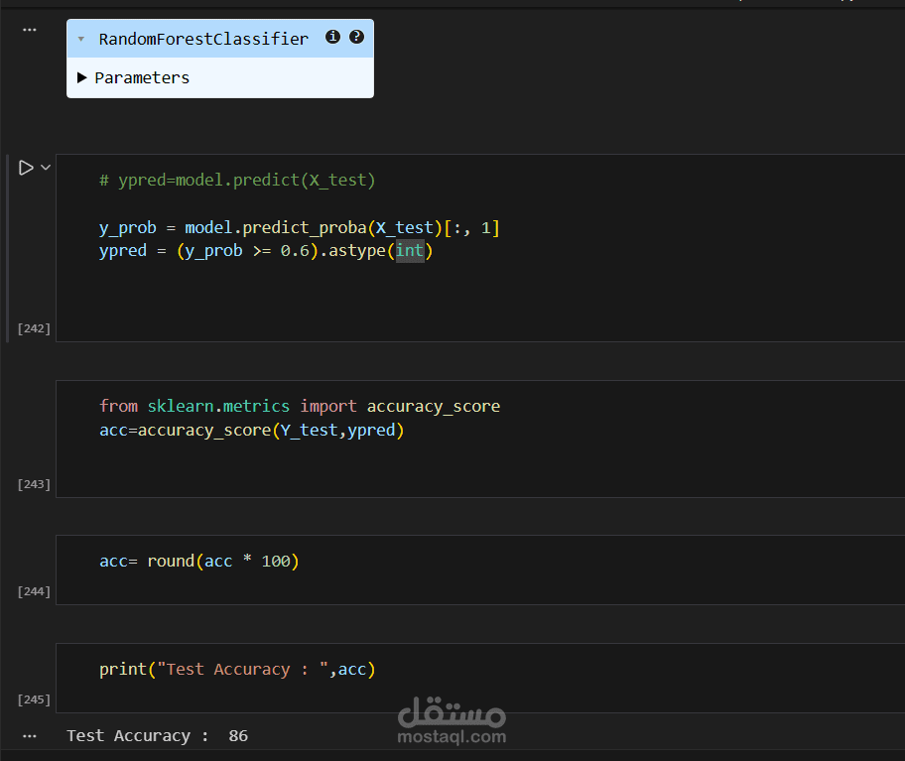Open the ellipsis menu beside RandomForestClassifier output
Image resolution: width=905 pixels, height=761 pixels.
coord(29,30)
